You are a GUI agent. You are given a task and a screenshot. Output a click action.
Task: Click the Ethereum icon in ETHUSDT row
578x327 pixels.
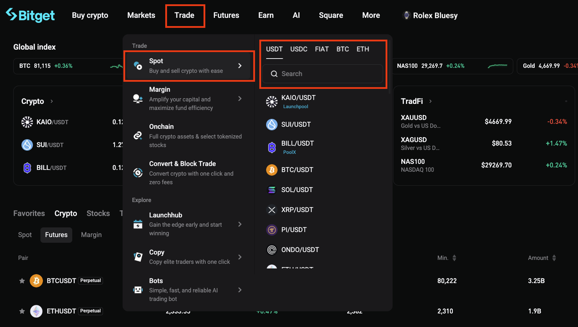coord(36,311)
